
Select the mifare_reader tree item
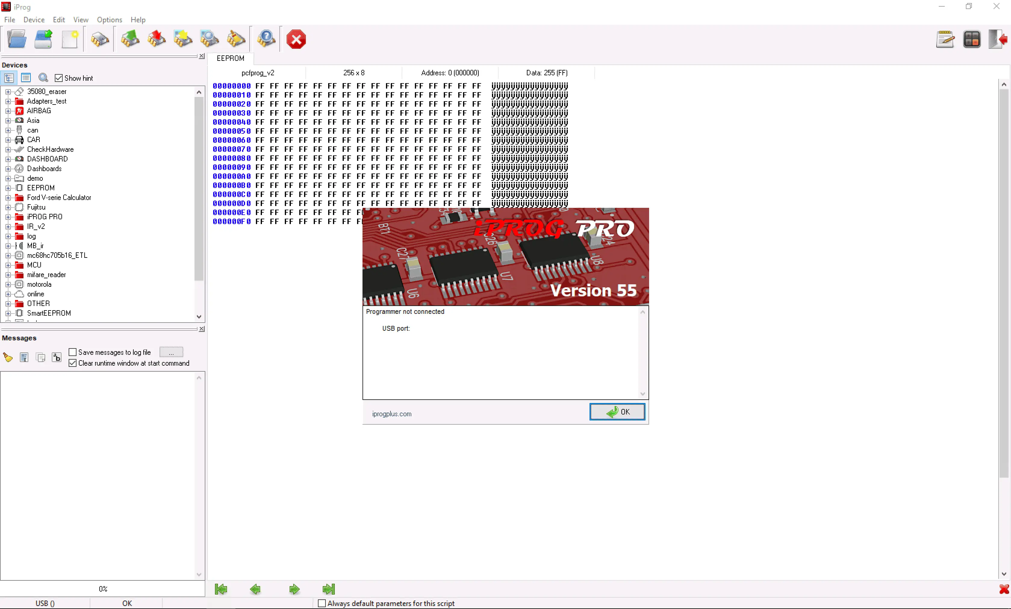pos(46,275)
